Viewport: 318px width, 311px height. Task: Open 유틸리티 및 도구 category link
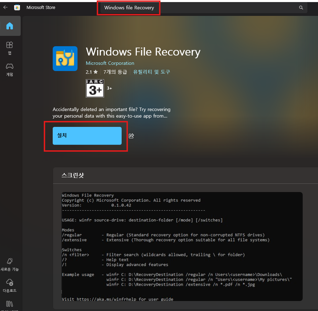[152, 72]
